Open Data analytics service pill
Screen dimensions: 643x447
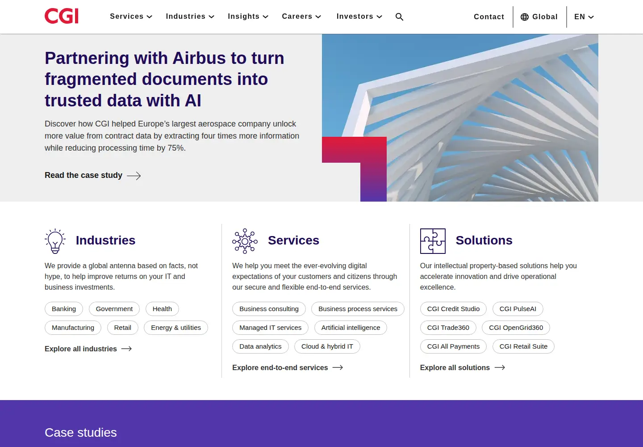(260, 346)
